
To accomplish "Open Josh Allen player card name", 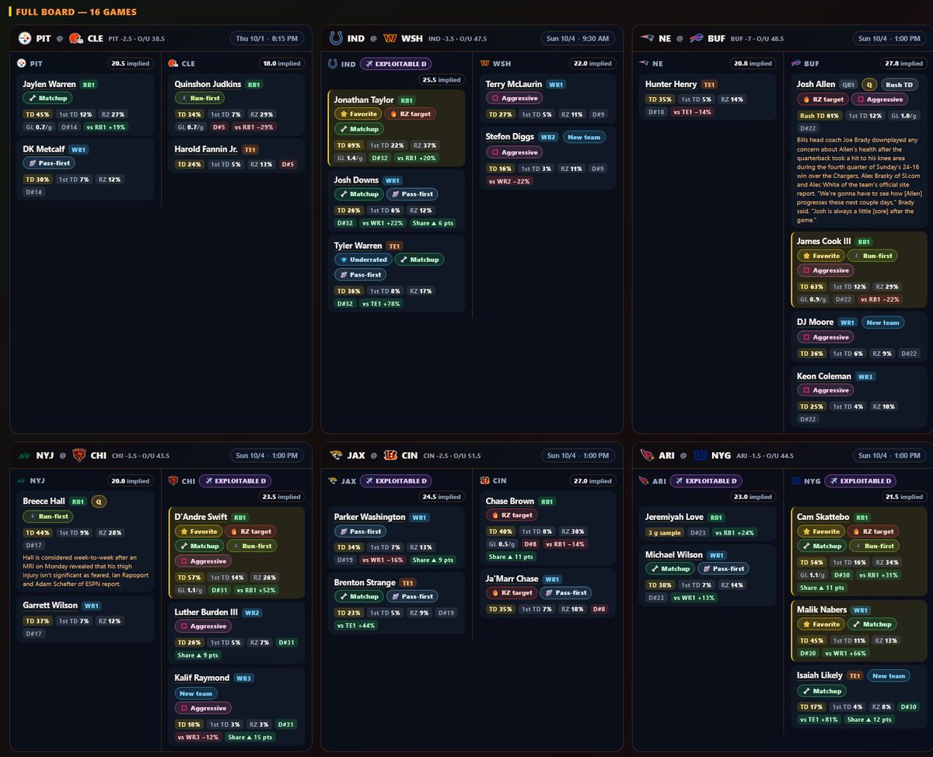I will pyautogui.click(x=816, y=84).
